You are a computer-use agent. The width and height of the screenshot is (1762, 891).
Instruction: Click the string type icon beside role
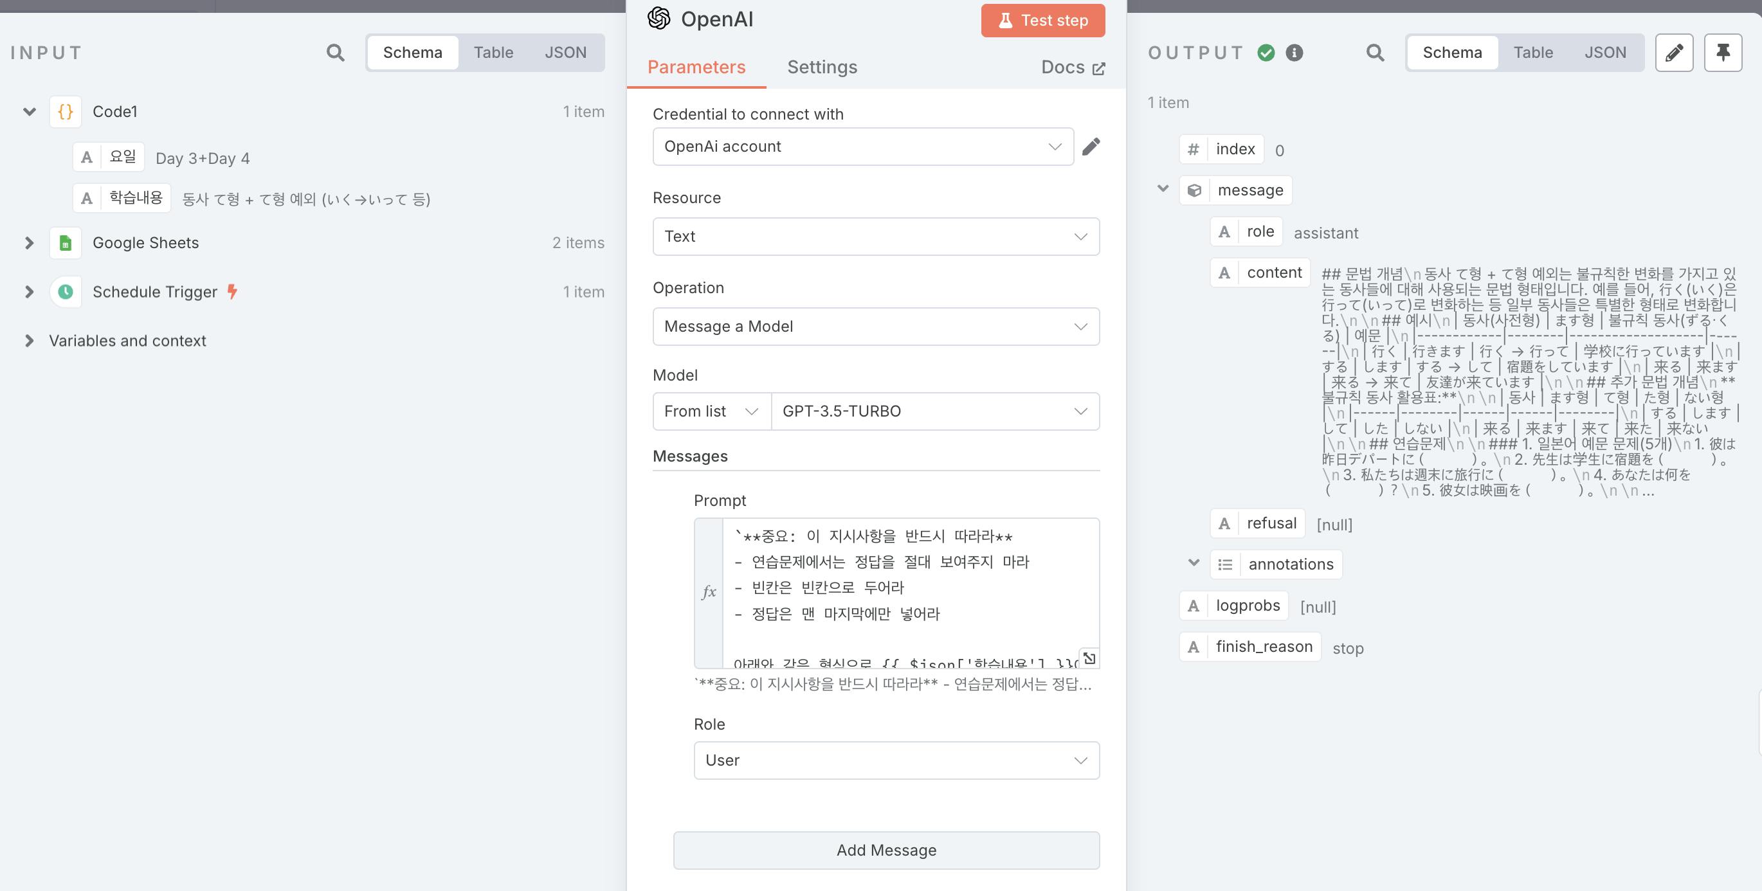[1224, 232]
